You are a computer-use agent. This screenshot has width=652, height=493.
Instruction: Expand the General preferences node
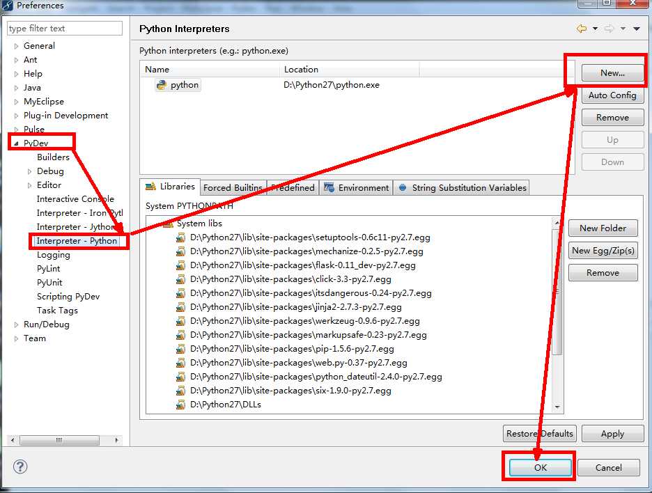pos(16,46)
